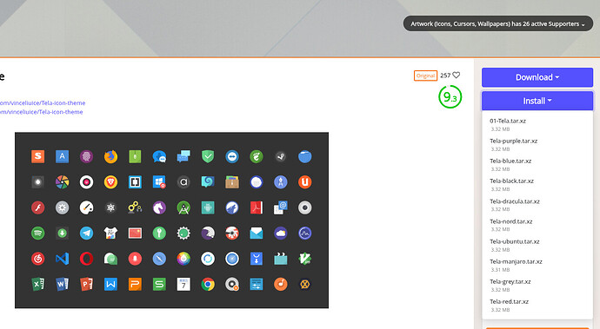Open the first Tela-icon-theme source link
The height and width of the screenshot is (329, 600).
(x=42, y=102)
